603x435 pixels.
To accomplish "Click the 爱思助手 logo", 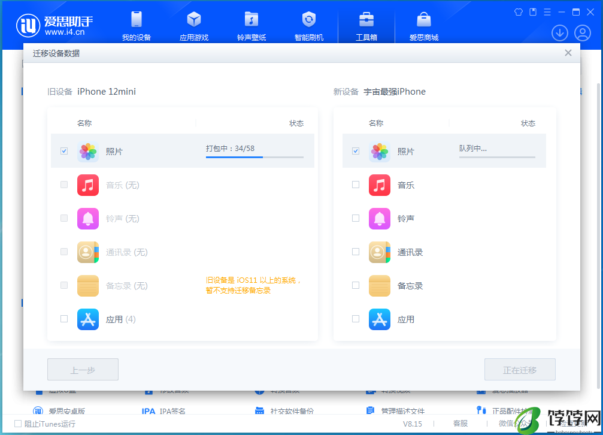I will [54, 25].
